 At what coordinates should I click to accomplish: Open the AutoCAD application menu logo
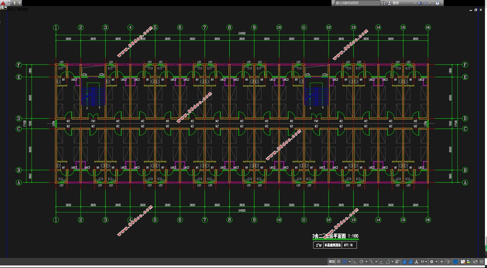pyautogui.click(x=3, y=3)
